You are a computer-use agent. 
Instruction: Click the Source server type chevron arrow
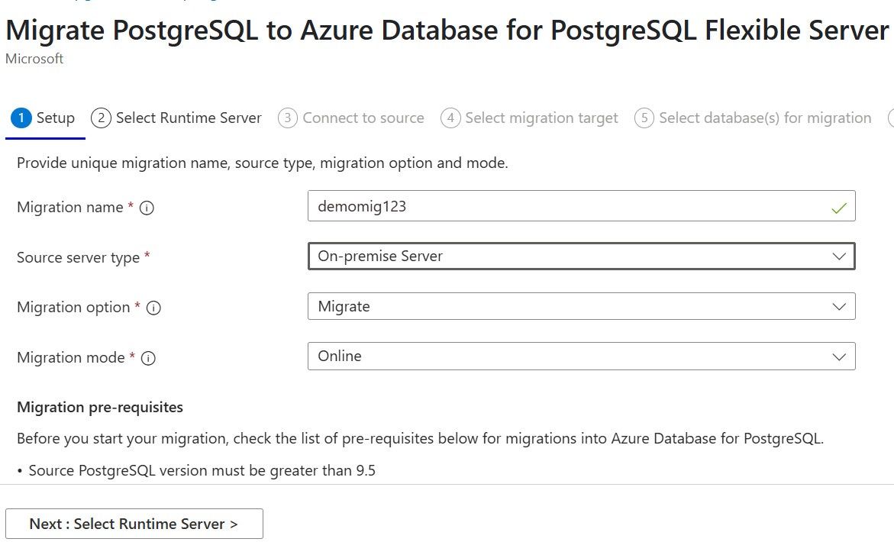tap(839, 256)
